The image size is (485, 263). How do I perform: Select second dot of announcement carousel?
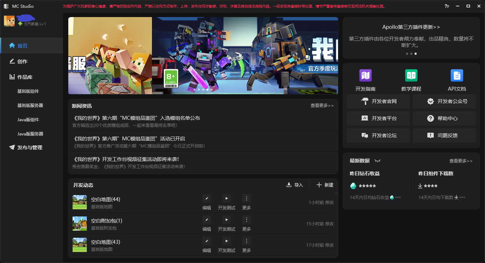(x=411, y=54)
